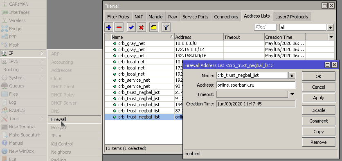The height and width of the screenshot is (161, 342).
Task: Switch to the Layer7 Protocols tab
Action: click(x=292, y=17)
